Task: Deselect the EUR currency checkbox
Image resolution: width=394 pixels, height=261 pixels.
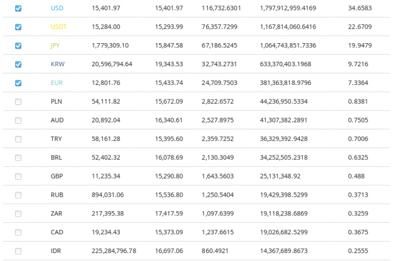Action: (x=18, y=83)
